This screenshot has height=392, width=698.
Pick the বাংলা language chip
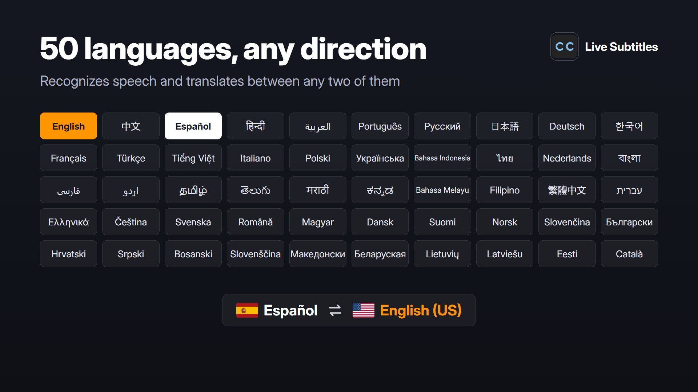click(629, 158)
